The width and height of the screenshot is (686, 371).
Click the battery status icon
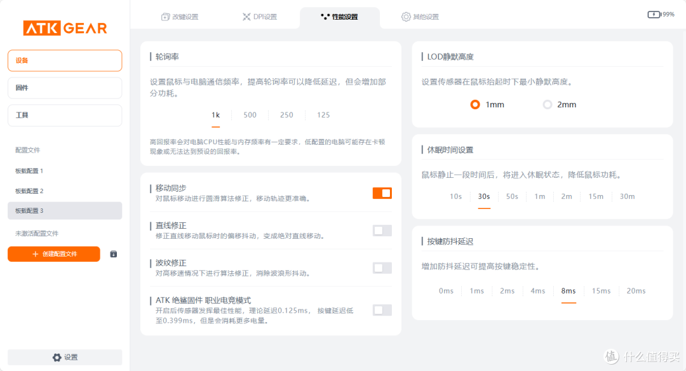point(654,15)
